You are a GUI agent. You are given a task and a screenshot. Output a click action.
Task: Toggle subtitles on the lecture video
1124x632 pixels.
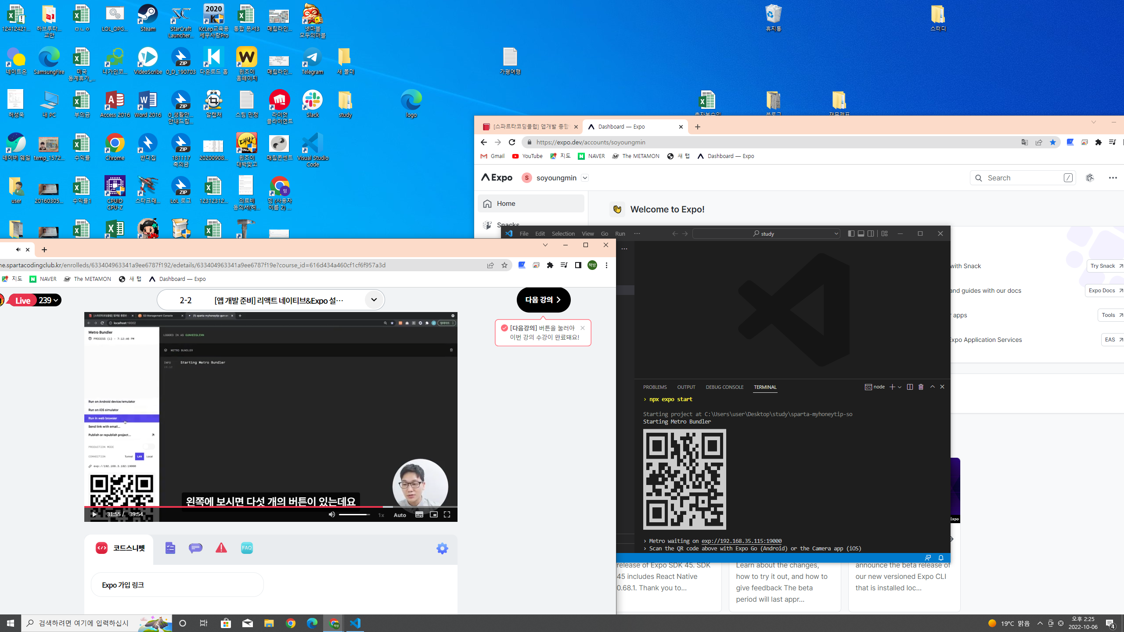[x=419, y=514]
